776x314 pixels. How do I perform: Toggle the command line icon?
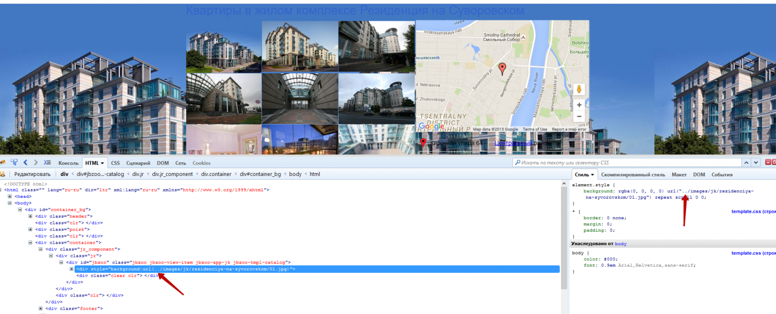click(47, 162)
